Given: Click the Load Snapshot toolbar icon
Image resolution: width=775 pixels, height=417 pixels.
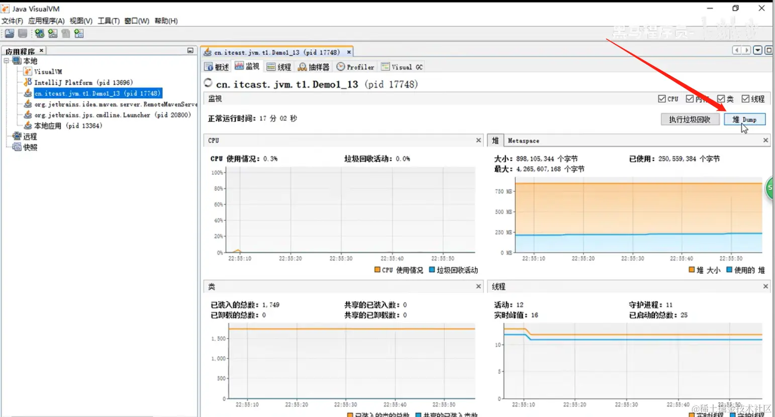Looking at the screenshot, I should pyautogui.click(x=10, y=34).
